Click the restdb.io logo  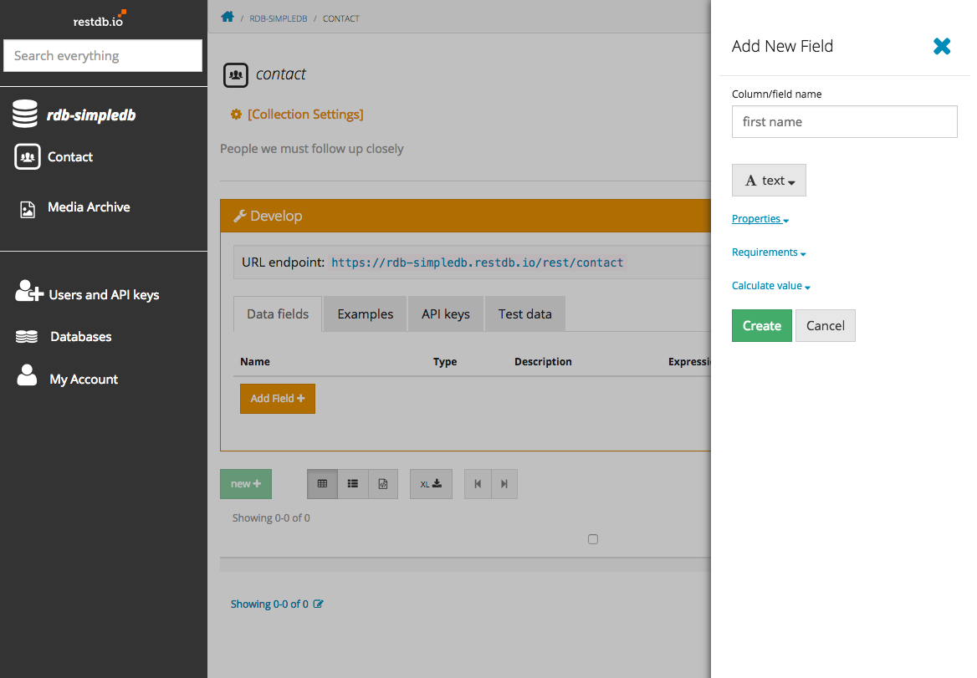tap(100, 18)
